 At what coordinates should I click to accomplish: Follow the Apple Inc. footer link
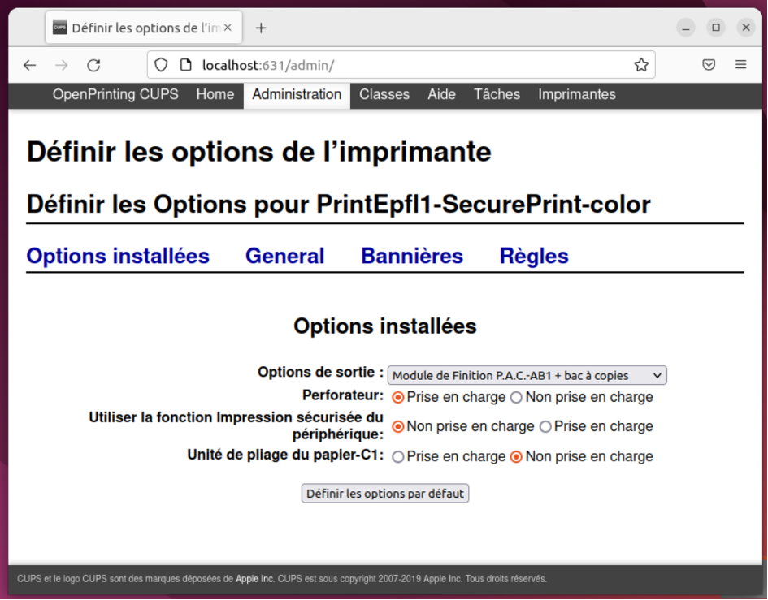click(x=255, y=579)
